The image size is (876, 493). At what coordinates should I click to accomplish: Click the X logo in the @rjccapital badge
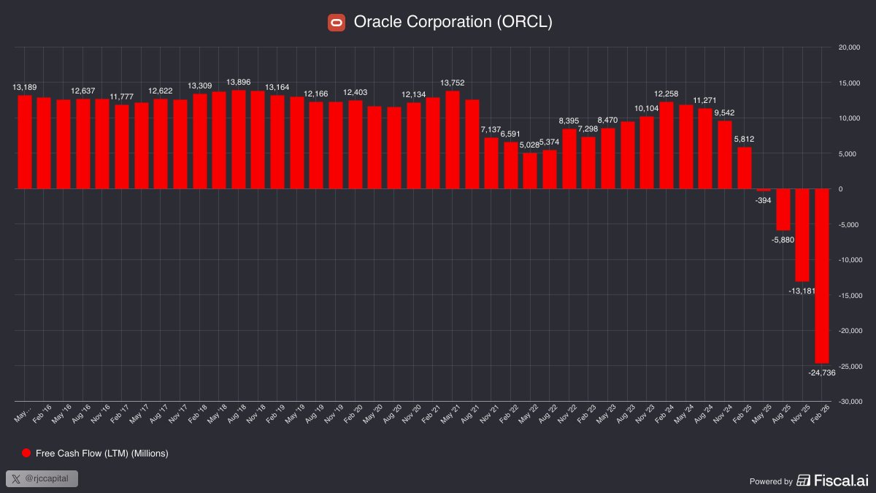(x=17, y=479)
